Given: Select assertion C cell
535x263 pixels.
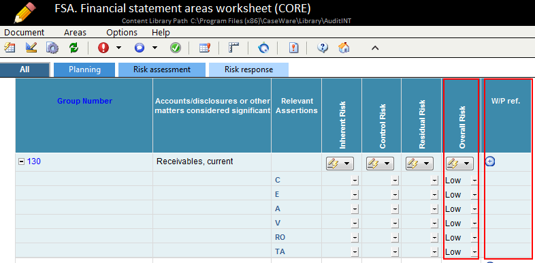Looking at the screenshot, I should point(296,179).
